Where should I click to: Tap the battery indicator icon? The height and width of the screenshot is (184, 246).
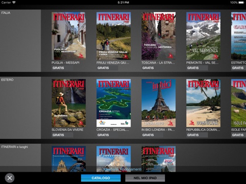pos(242,3)
